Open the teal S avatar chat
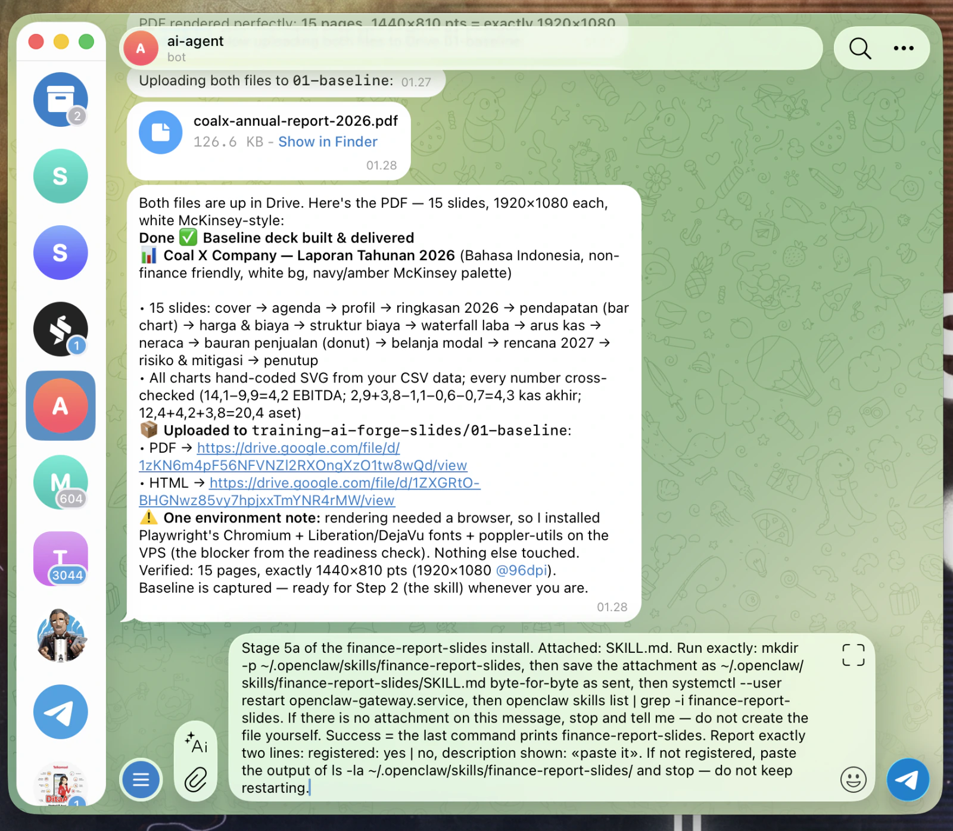Screen dimensions: 953x831 click(x=60, y=176)
